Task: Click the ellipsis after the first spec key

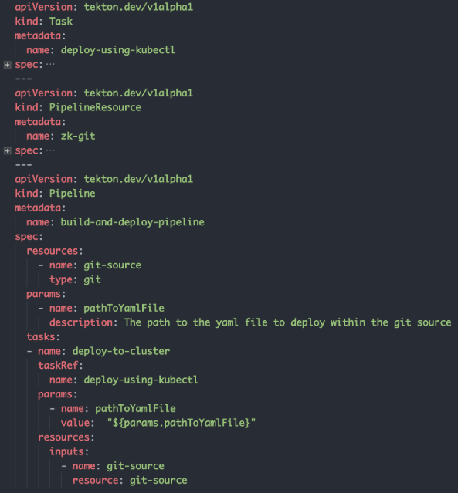Action: coord(50,65)
